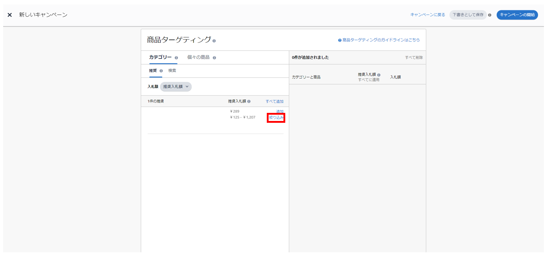Image resolution: width=548 pixels, height=255 pixels.
Task: Click the カテゴリーと商品 column header
Action: tap(306, 77)
